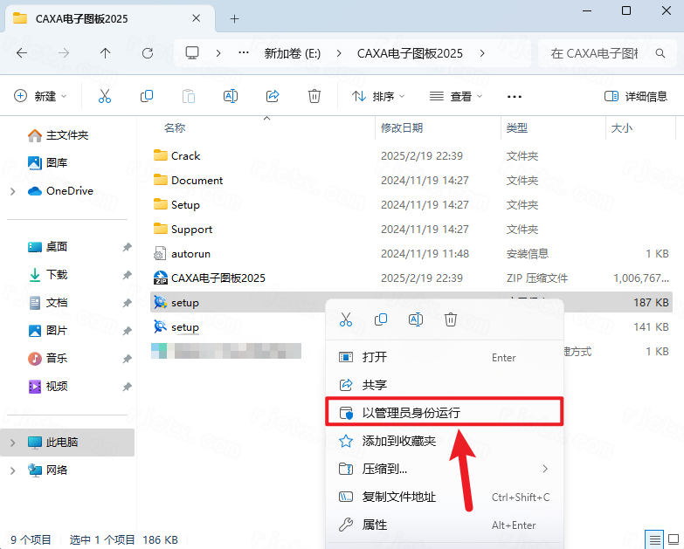This screenshot has width=684, height=549.
Task: Click the copy icon in the toolbar
Action: pyautogui.click(x=147, y=96)
